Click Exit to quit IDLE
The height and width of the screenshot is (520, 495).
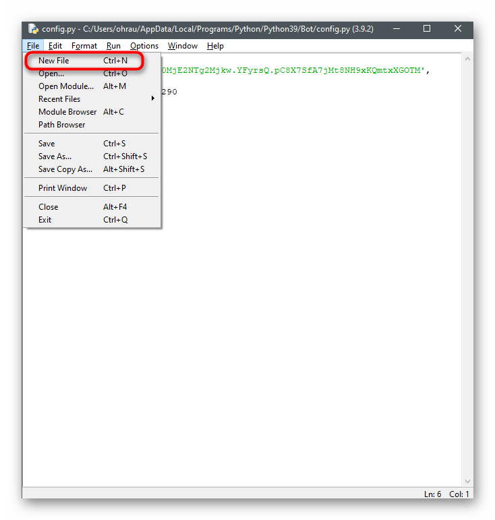(x=45, y=220)
